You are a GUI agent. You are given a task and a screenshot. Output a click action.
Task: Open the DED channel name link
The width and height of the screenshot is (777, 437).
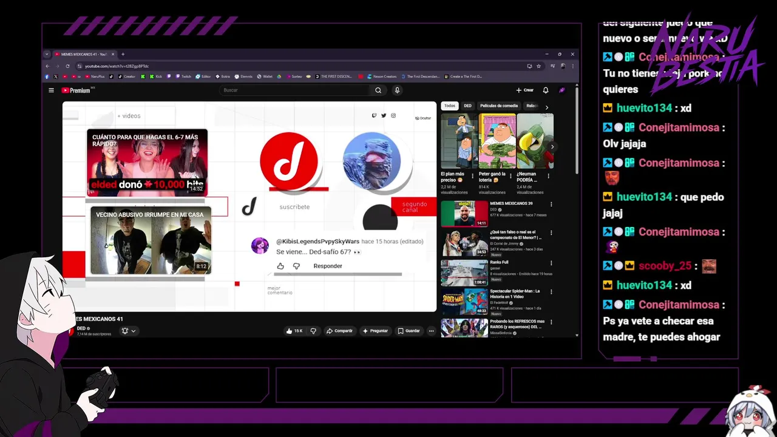tap(81, 328)
